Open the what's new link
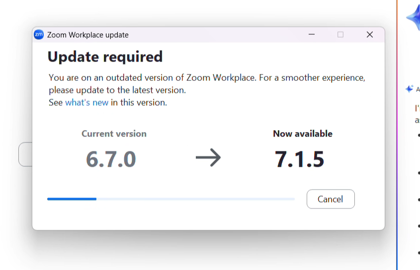The height and width of the screenshot is (270, 420). tap(87, 102)
